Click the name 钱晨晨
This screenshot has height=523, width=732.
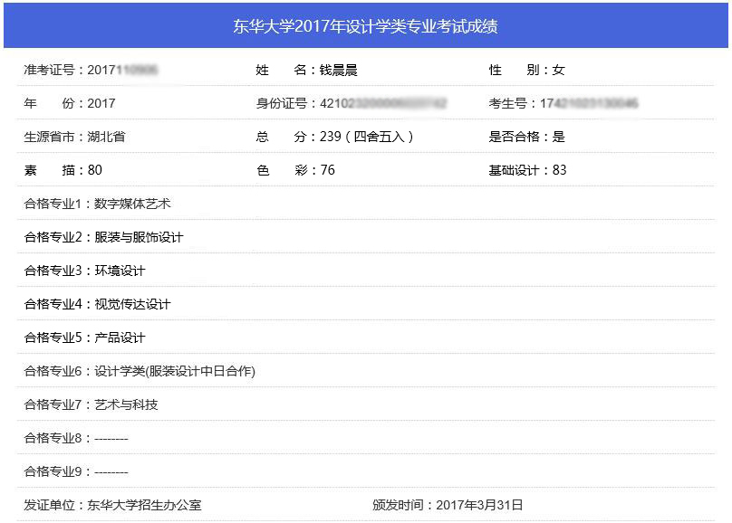(x=339, y=70)
